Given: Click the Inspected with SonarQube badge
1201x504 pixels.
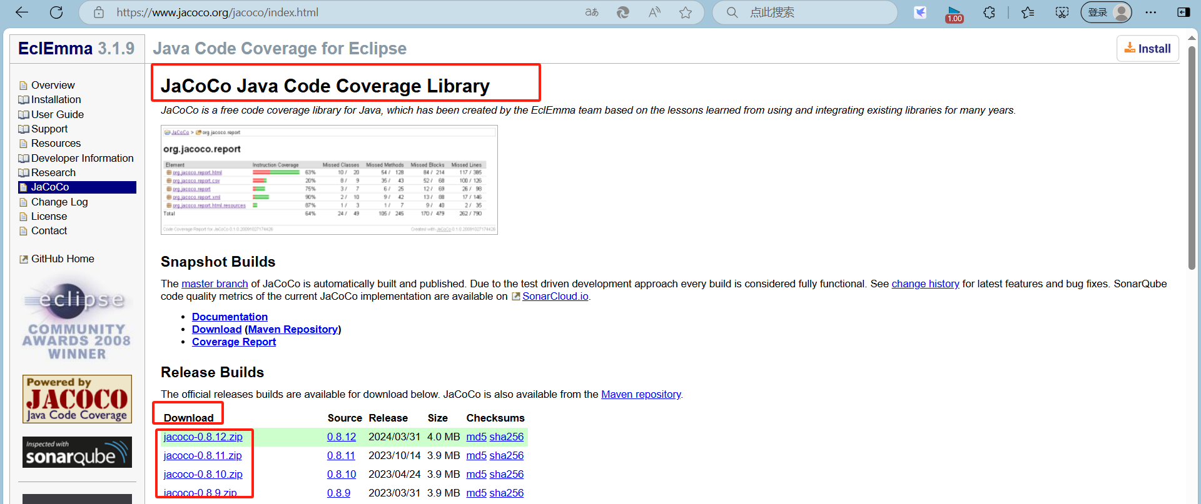Looking at the screenshot, I should click(77, 452).
